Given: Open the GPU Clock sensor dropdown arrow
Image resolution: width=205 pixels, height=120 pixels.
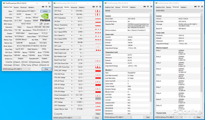Looking at the screenshot, I should point(72,11).
